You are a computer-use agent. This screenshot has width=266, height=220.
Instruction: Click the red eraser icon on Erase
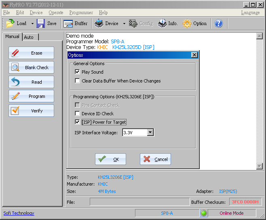pos(15,53)
